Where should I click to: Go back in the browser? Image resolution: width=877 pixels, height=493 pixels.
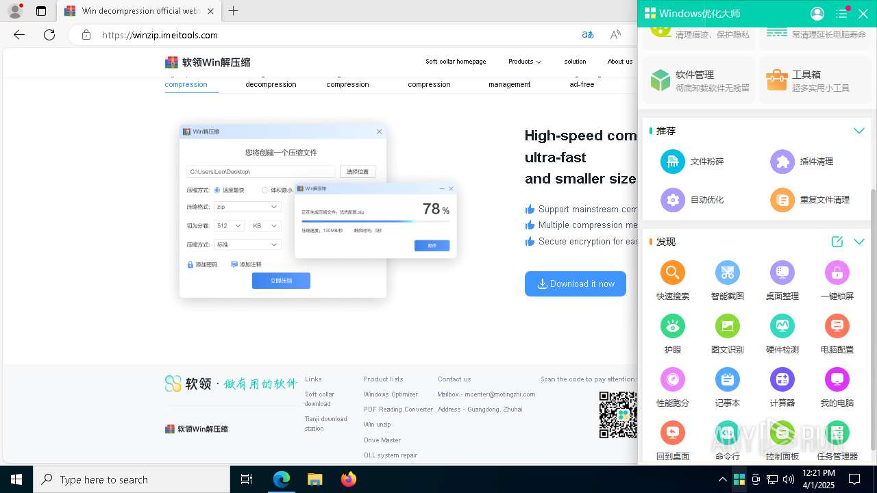click(x=19, y=35)
